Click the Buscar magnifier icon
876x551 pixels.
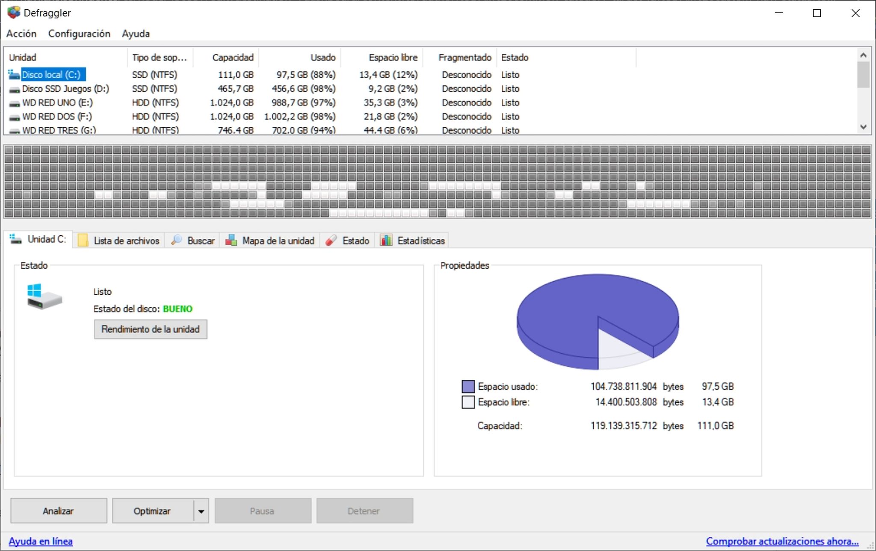(x=176, y=240)
